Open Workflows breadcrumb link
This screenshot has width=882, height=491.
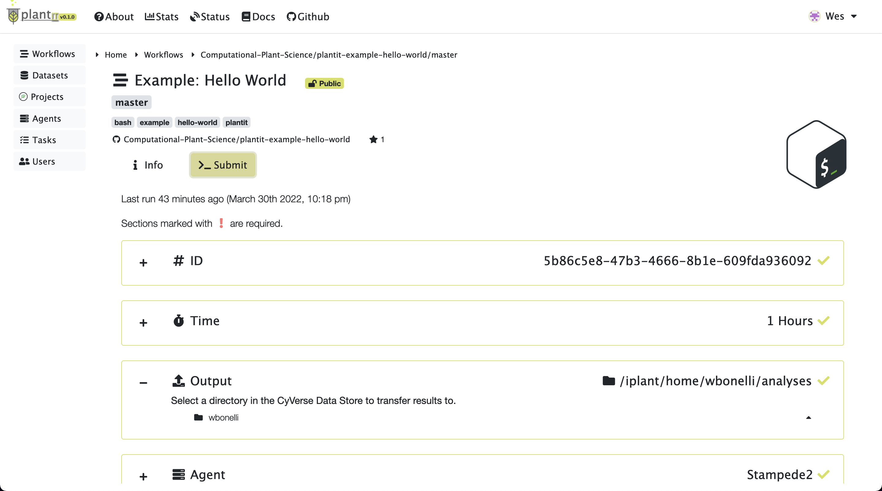163,55
